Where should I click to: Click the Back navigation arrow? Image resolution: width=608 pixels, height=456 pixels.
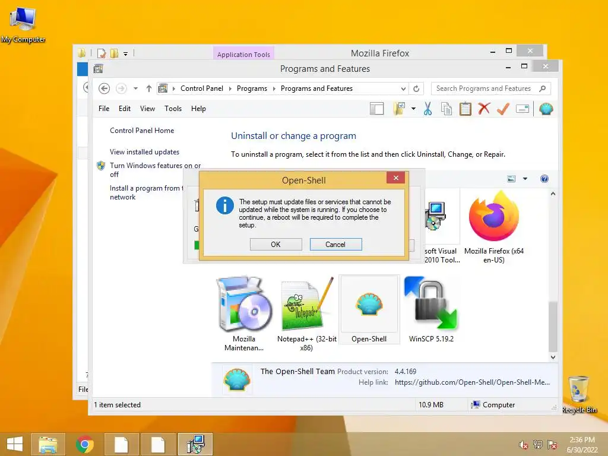pos(104,88)
